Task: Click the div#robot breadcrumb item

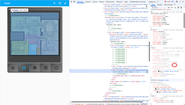Action: 144,104
